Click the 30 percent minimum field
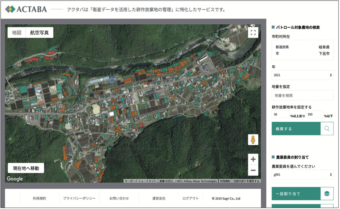 [x=280, y=115]
